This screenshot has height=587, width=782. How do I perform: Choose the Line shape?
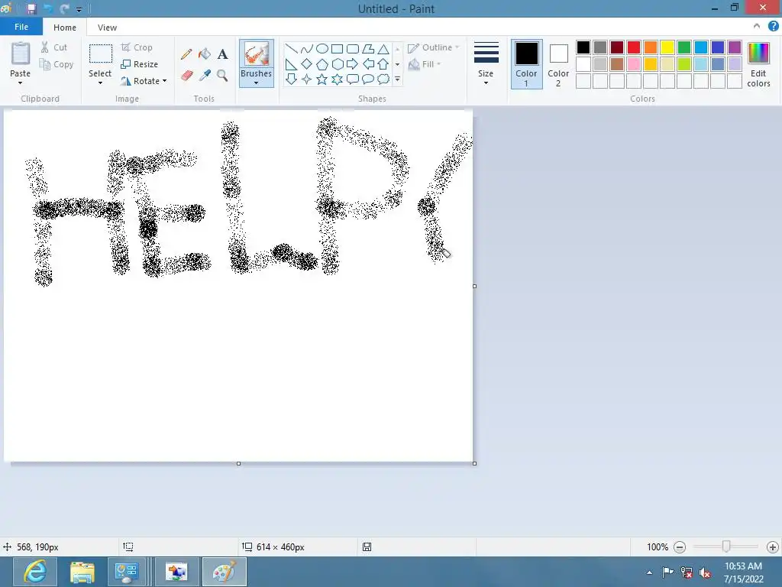click(x=291, y=48)
